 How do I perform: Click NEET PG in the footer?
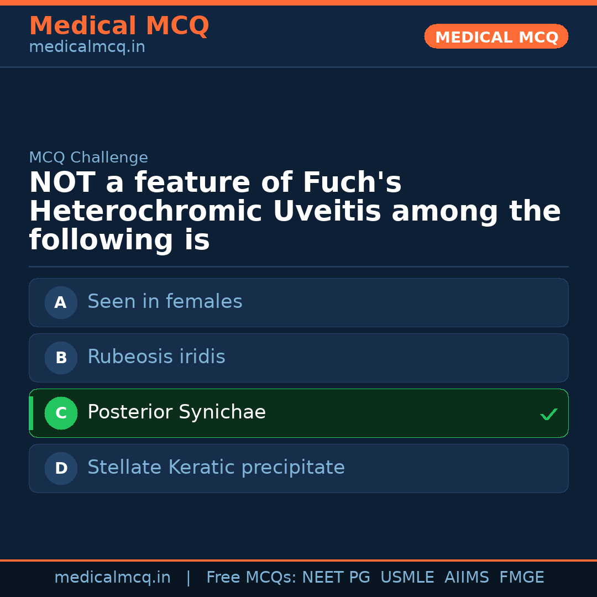[x=336, y=578]
